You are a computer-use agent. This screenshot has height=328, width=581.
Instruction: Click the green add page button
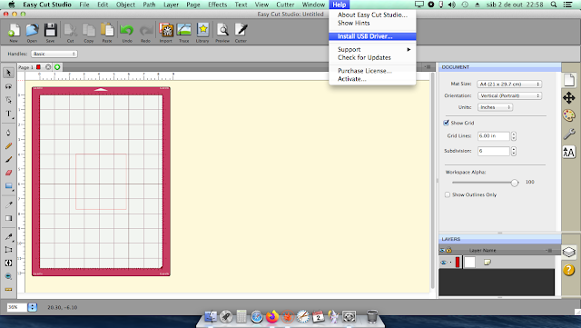(x=57, y=67)
